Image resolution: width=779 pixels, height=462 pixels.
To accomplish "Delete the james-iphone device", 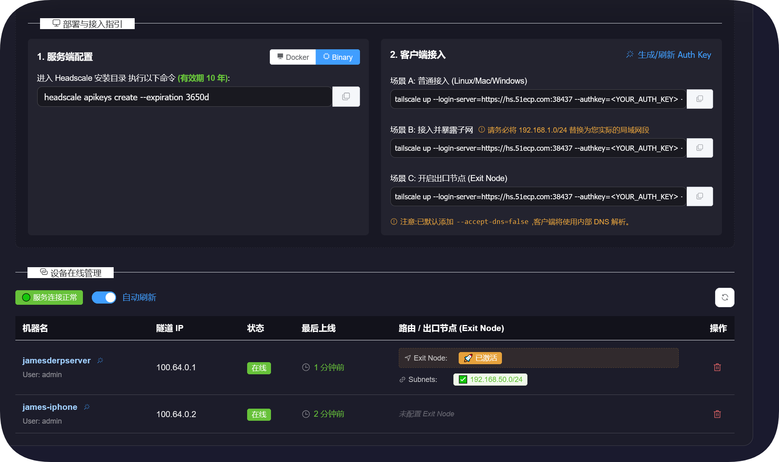I will [x=717, y=414].
